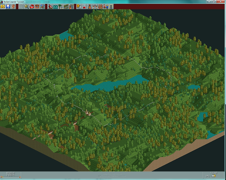Select the land shovel tool

point(50,7)
